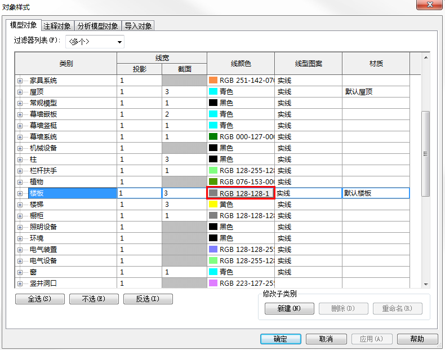Expand the 幕墙竖梃 category row
Image resolution: width=445 pixels, height=350 pixels.
click(x=20, y=126)
